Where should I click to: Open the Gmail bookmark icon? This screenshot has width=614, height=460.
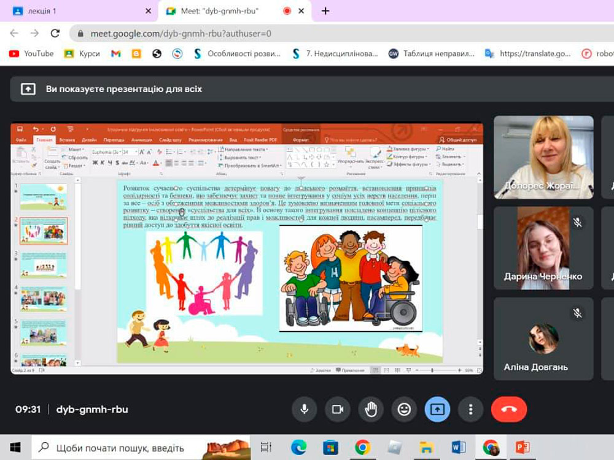point(115,54)
